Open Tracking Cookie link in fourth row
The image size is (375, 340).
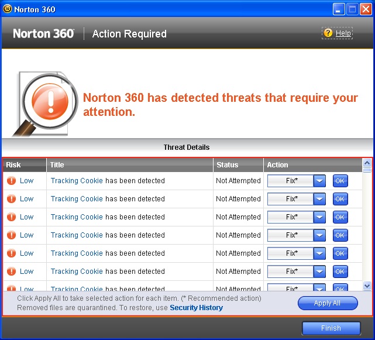point(77,235)
